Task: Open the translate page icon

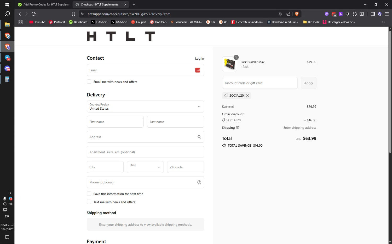Action: point(280,14)
